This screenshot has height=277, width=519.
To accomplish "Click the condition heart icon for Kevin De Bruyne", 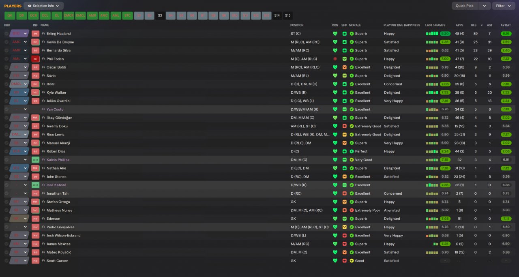I will (x=335, y=42).
